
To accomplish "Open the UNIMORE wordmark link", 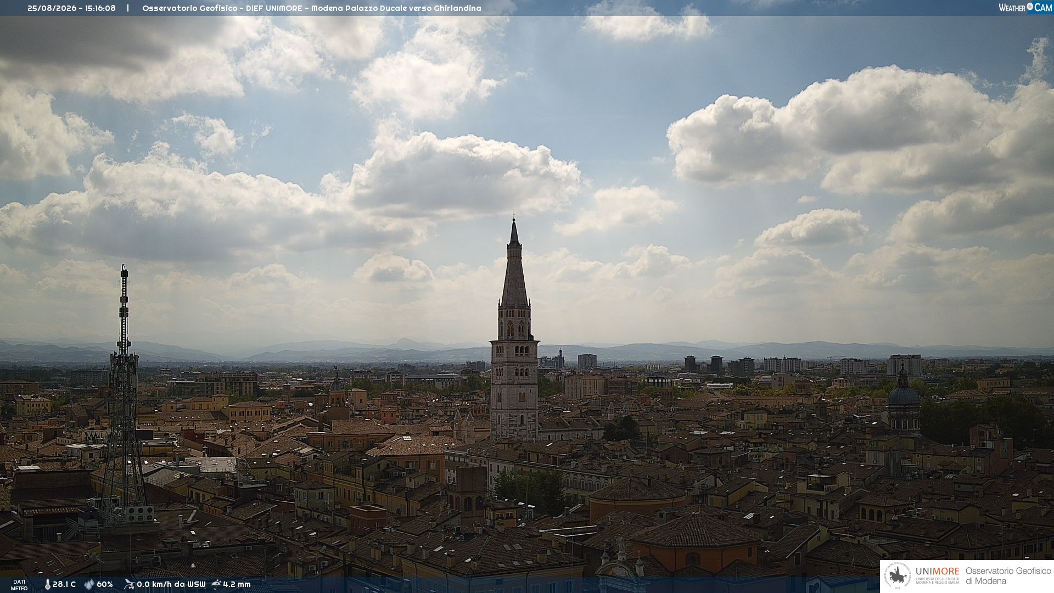I will (937, 572).
